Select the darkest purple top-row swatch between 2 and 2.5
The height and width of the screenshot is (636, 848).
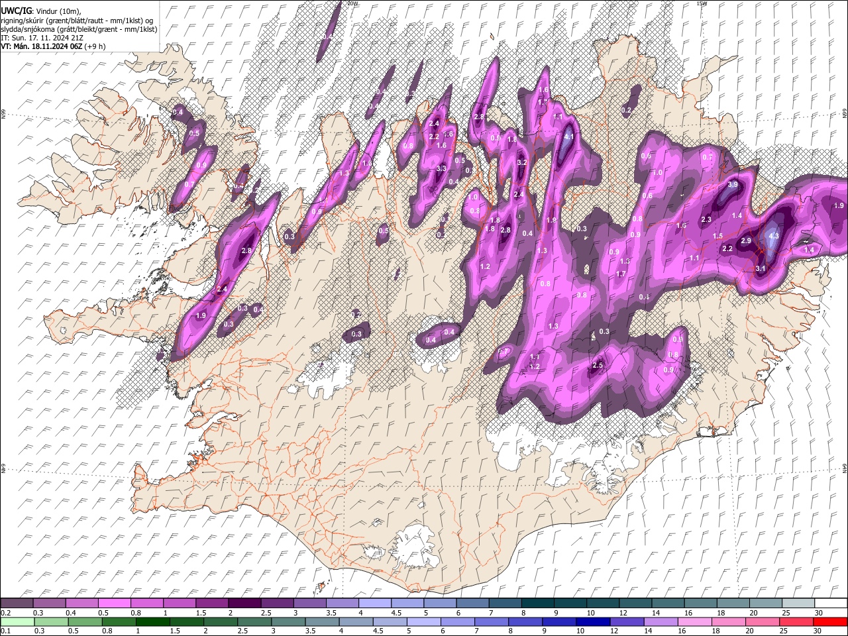244,604
